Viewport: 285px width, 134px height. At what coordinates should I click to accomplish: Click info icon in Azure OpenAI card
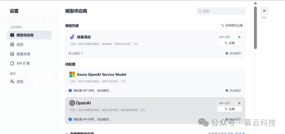point(70,91)
